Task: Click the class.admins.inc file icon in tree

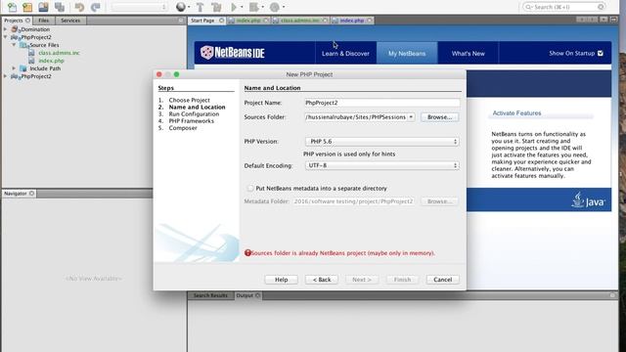Action: pyautogui.click(x=31, y=53)
